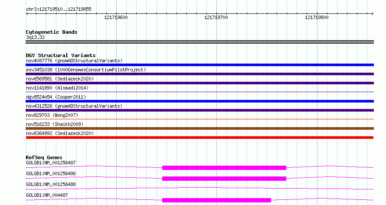Click the thin red nsv829703 variant line
Viewport: 386px width, 205px height.
pyautogui.click(x=200, y=119)
